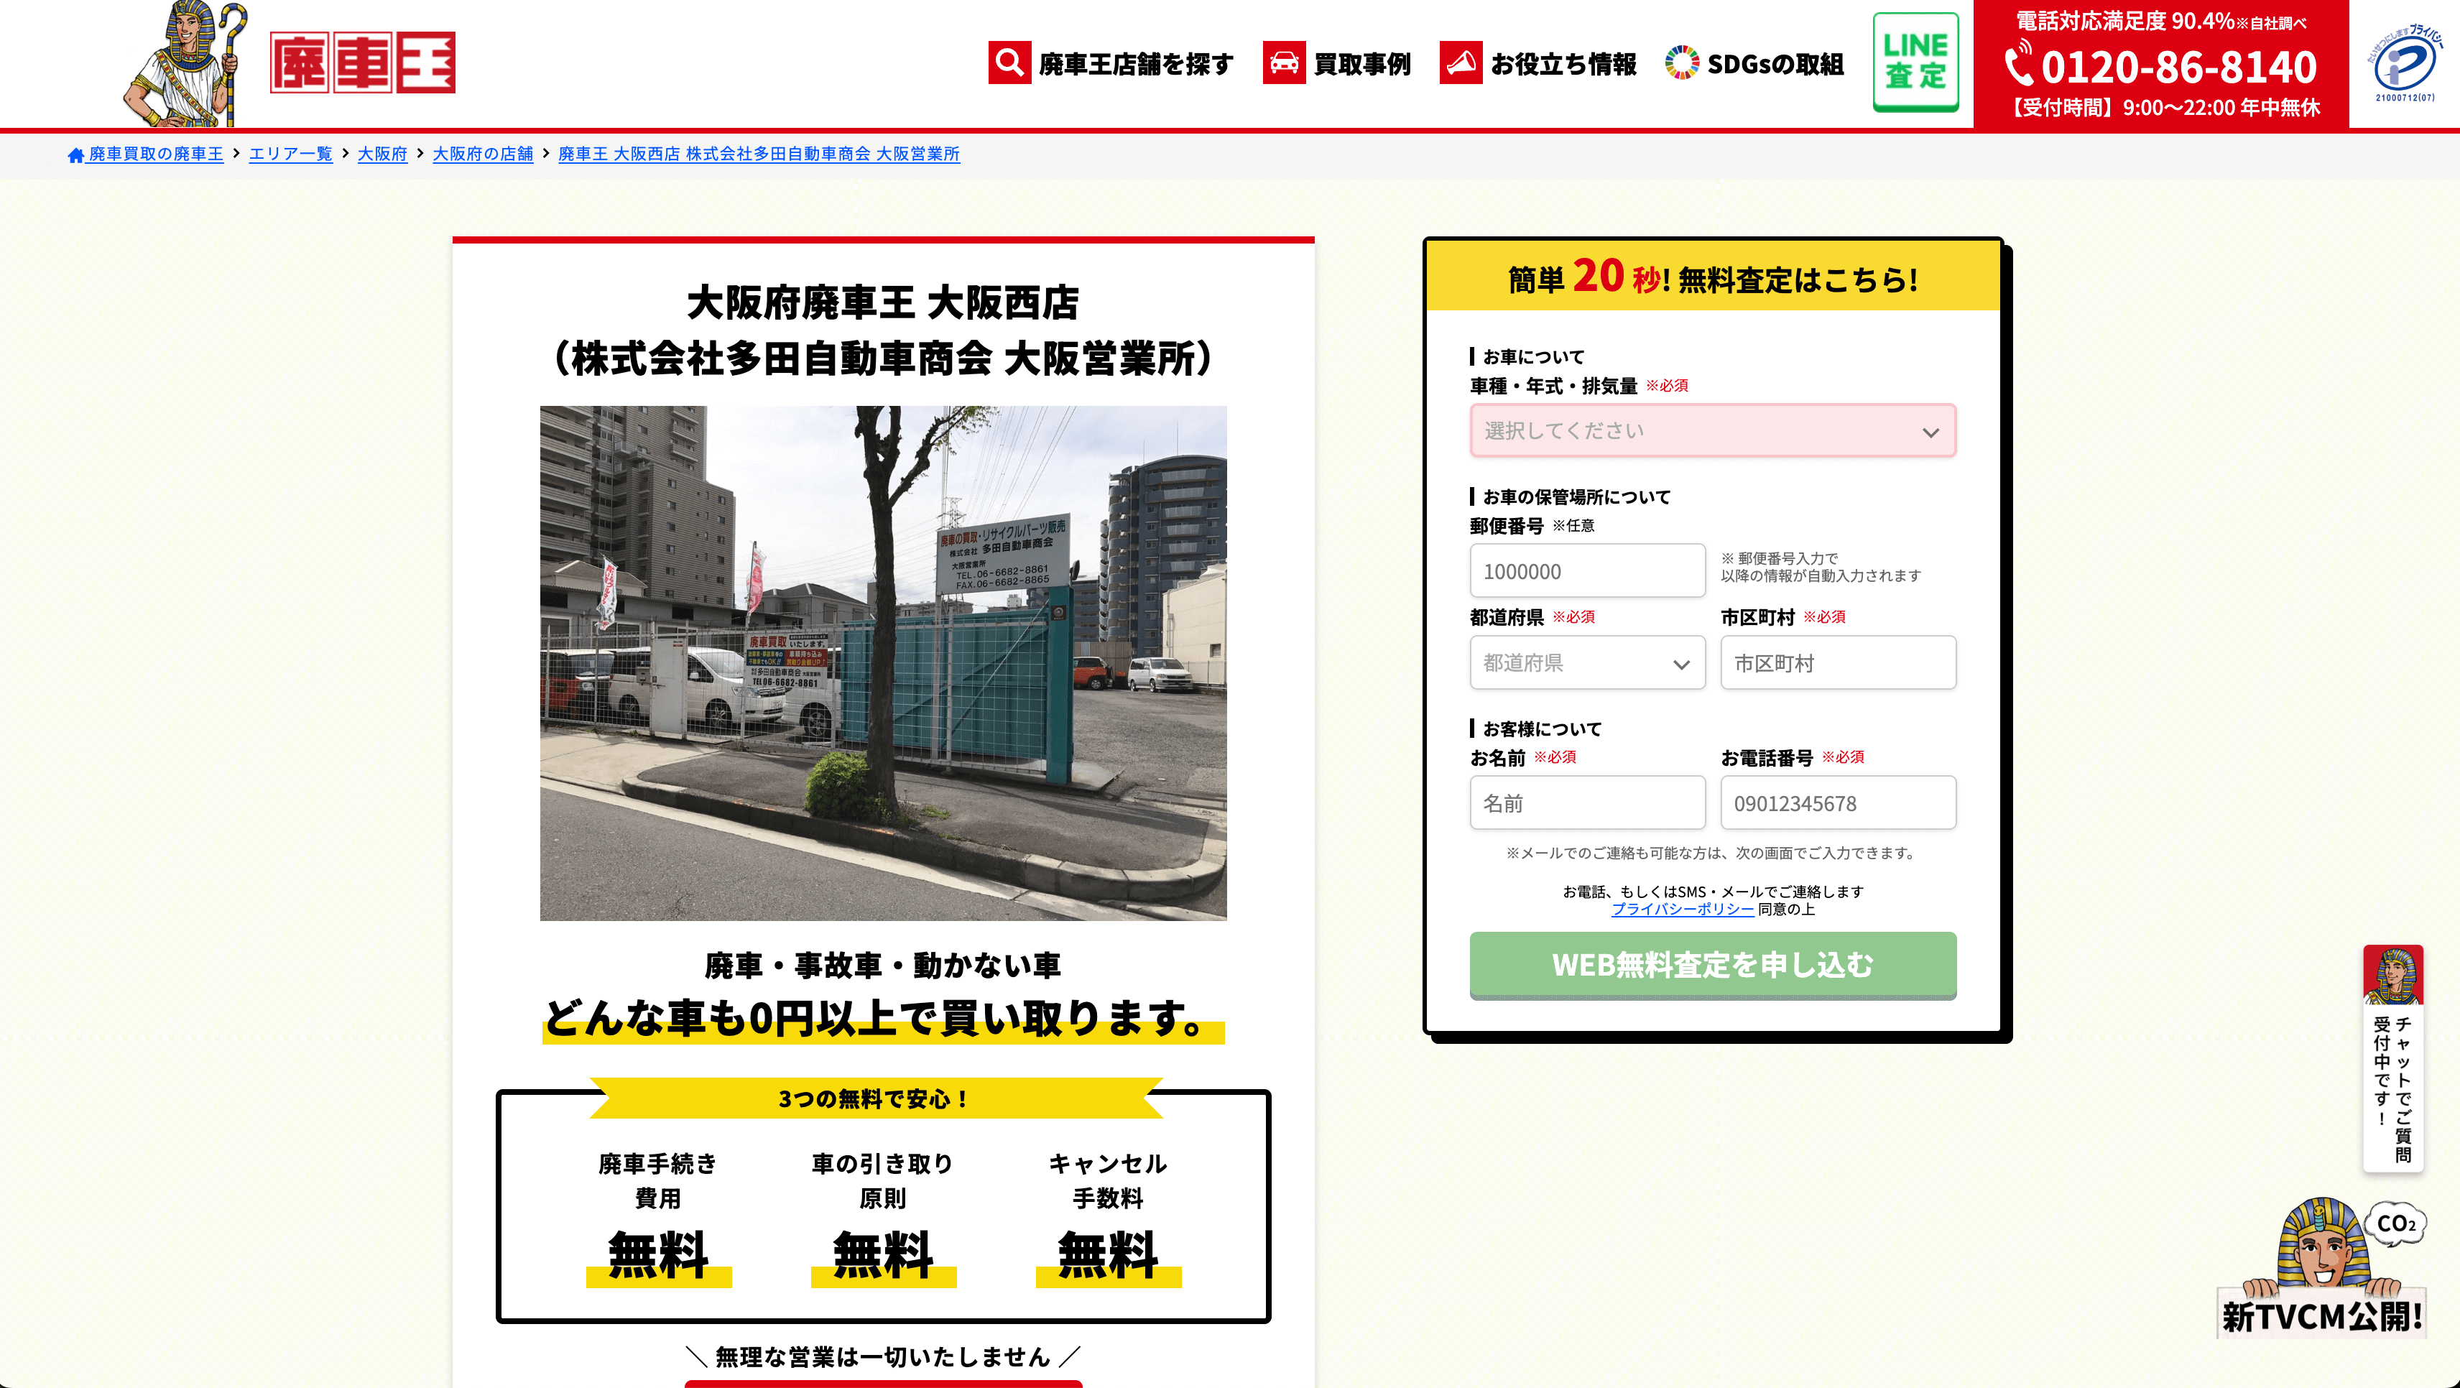Click the SDGs color wheel icon
The width and height of the screenshot is (2460, 1388).
tap(1682, 63)
